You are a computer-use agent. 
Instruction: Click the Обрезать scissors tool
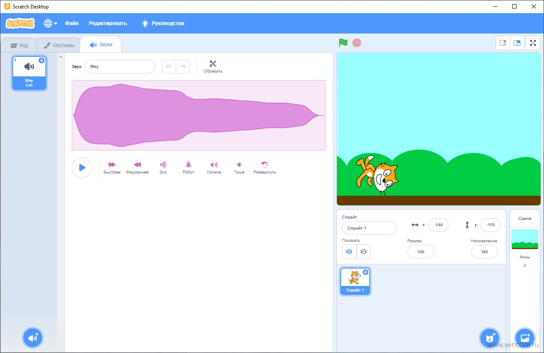click(213, 67)
